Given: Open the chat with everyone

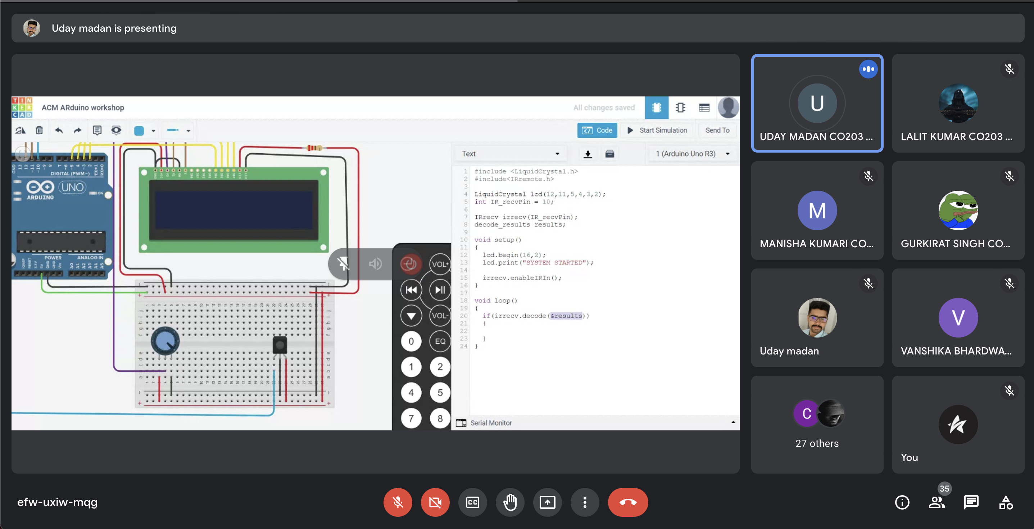Looking at the screenshot, I should pyautogui.click(x=971, y=502).
